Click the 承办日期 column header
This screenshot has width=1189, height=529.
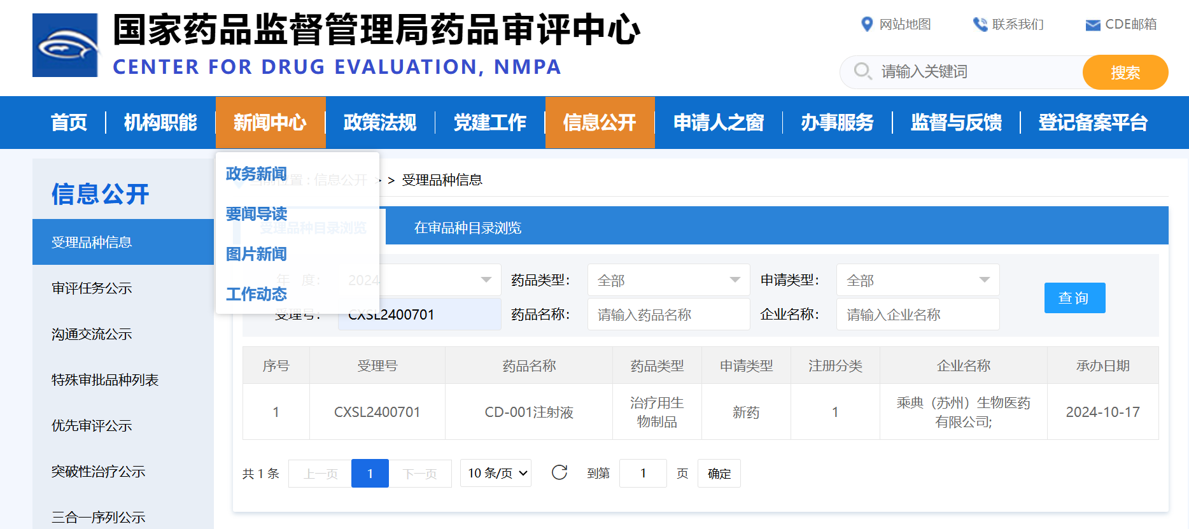tap(1103, 365)
